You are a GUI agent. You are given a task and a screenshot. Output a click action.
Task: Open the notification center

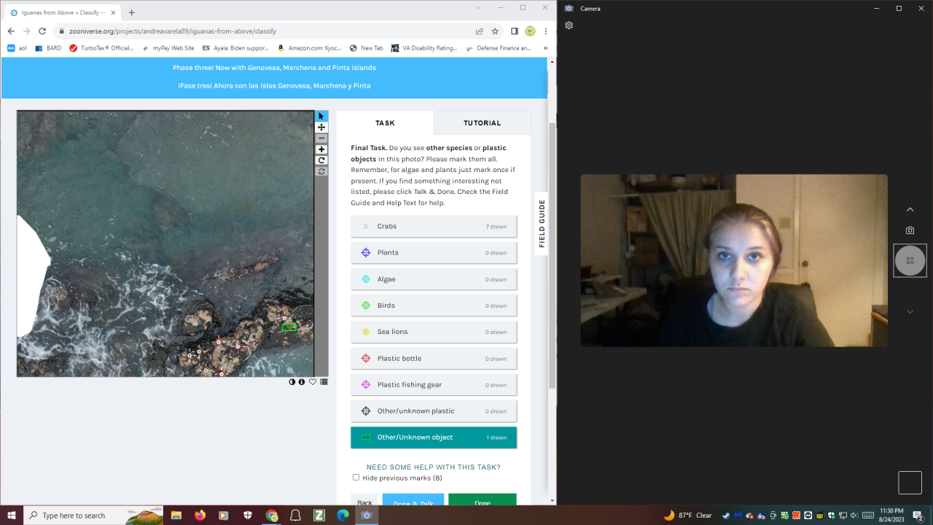click(918, 516)
